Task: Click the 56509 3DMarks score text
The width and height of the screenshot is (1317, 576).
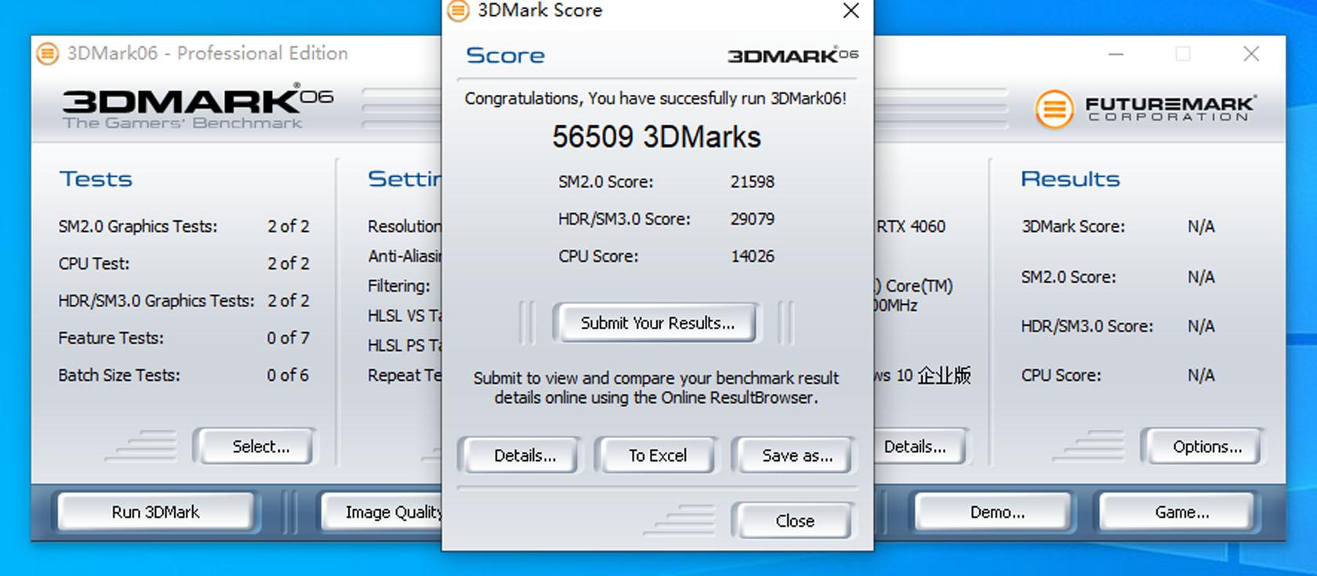Action: pyautogui.click(x=656, y=137)
